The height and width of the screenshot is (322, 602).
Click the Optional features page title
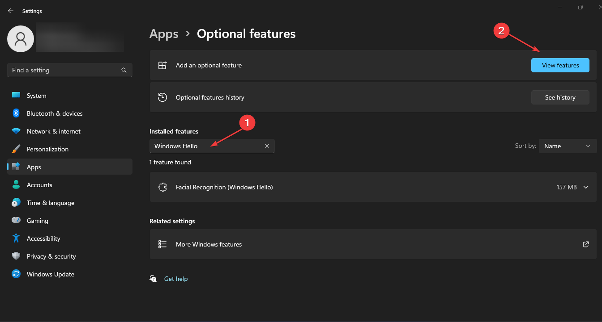(246, 34)
